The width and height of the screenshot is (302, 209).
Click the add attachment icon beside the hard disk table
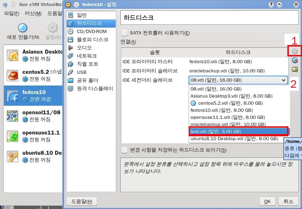point(295,51)
